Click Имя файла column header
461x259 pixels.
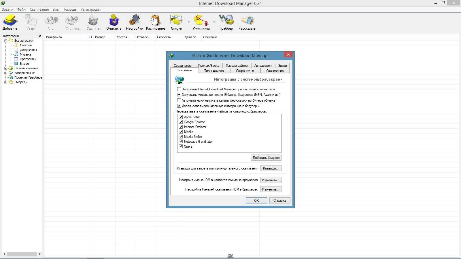[66, 37]
